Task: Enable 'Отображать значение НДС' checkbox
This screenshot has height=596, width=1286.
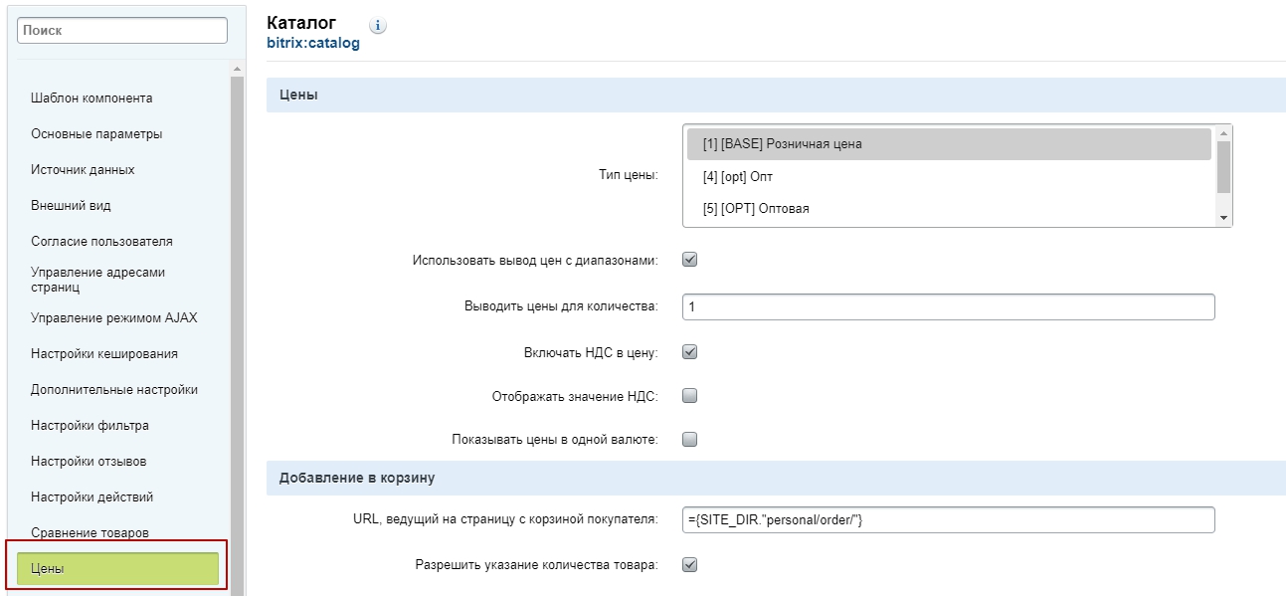Action: [x=690, y=395]
